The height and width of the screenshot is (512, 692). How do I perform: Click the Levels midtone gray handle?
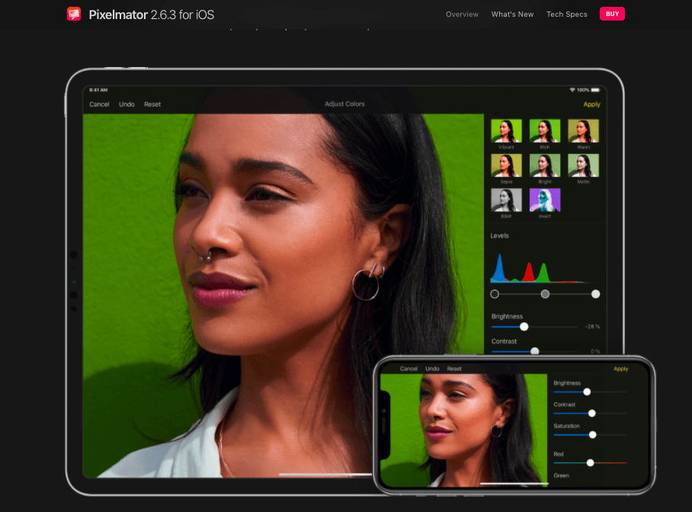(x=545, y=294)
